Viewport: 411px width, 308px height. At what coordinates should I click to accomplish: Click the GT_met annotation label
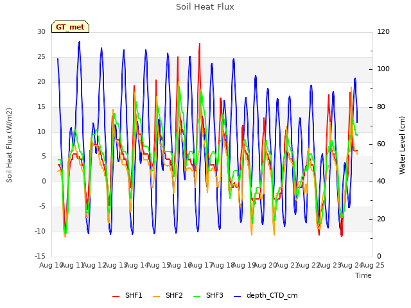pyautogui.click(x=70, y=27)
